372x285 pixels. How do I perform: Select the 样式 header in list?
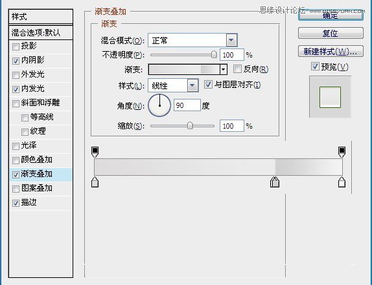pyautogui.click(x=41, y=17)
